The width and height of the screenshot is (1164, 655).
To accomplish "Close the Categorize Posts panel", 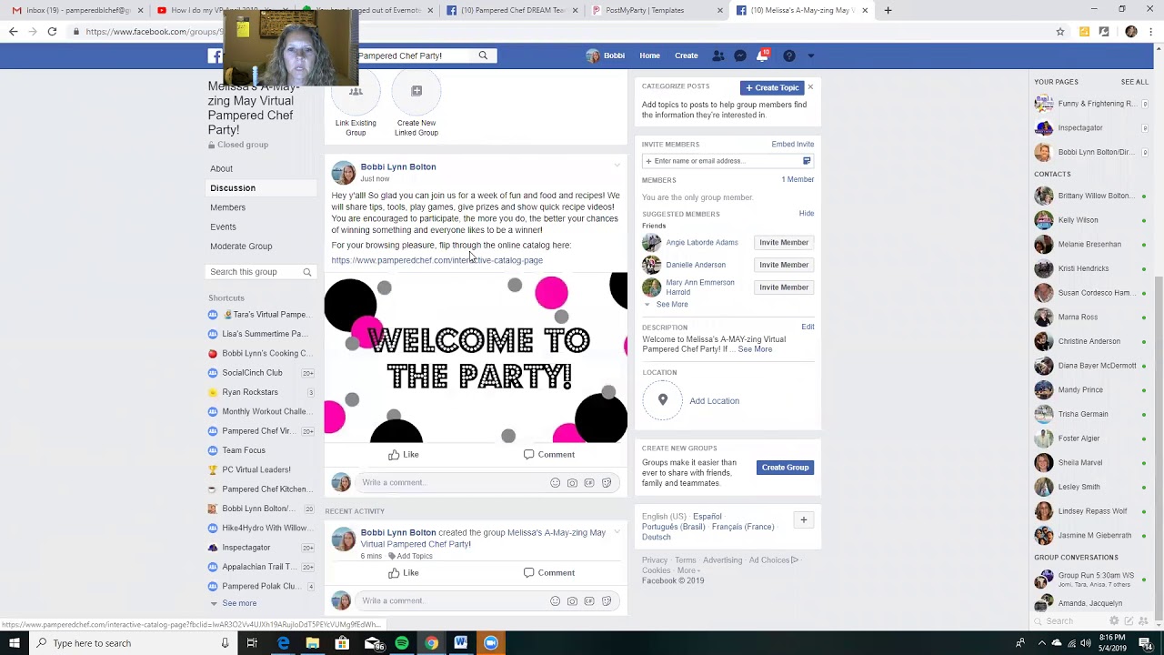I will [x=810, y=87].
